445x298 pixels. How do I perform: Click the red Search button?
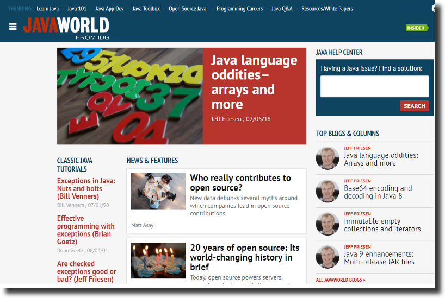415,106
